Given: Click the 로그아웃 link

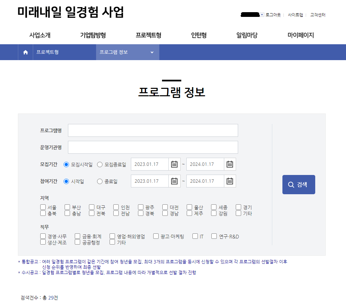Looking at the screenshot, I should (273, 15).
